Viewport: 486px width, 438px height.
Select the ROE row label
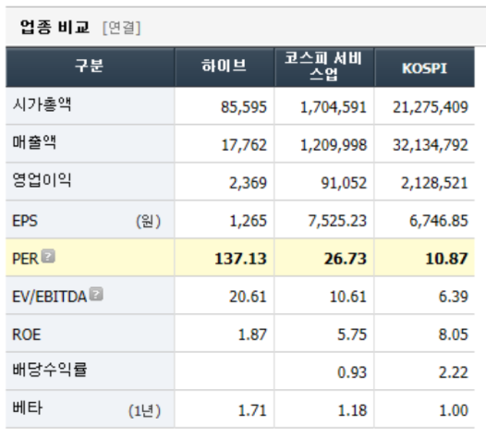(x=27, y=335)
